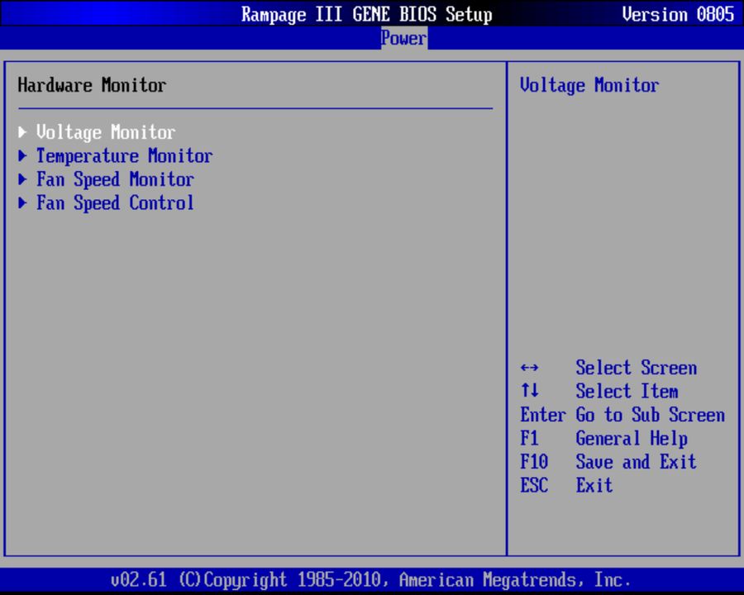Viewport: 744px width, 595px height.
Task: Click the triangle beside Fan Speed Control
Action: pyautogui.click(x=22, y=203)
